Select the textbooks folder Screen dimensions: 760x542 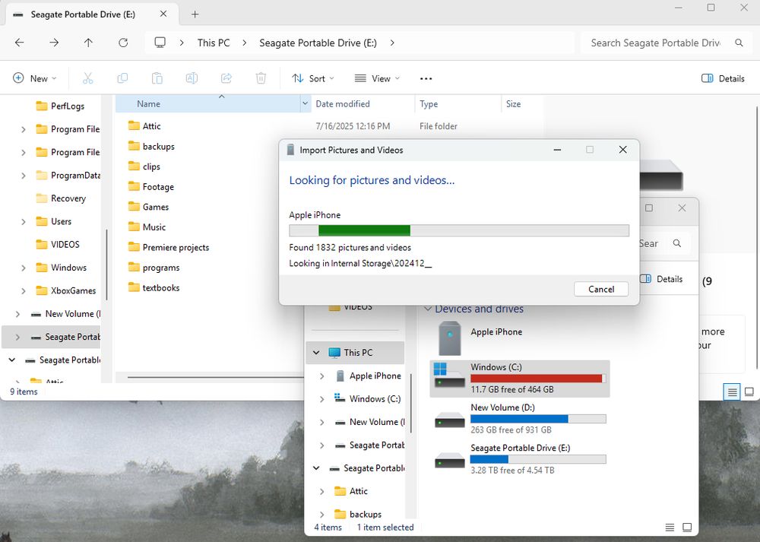click(154, 287)
